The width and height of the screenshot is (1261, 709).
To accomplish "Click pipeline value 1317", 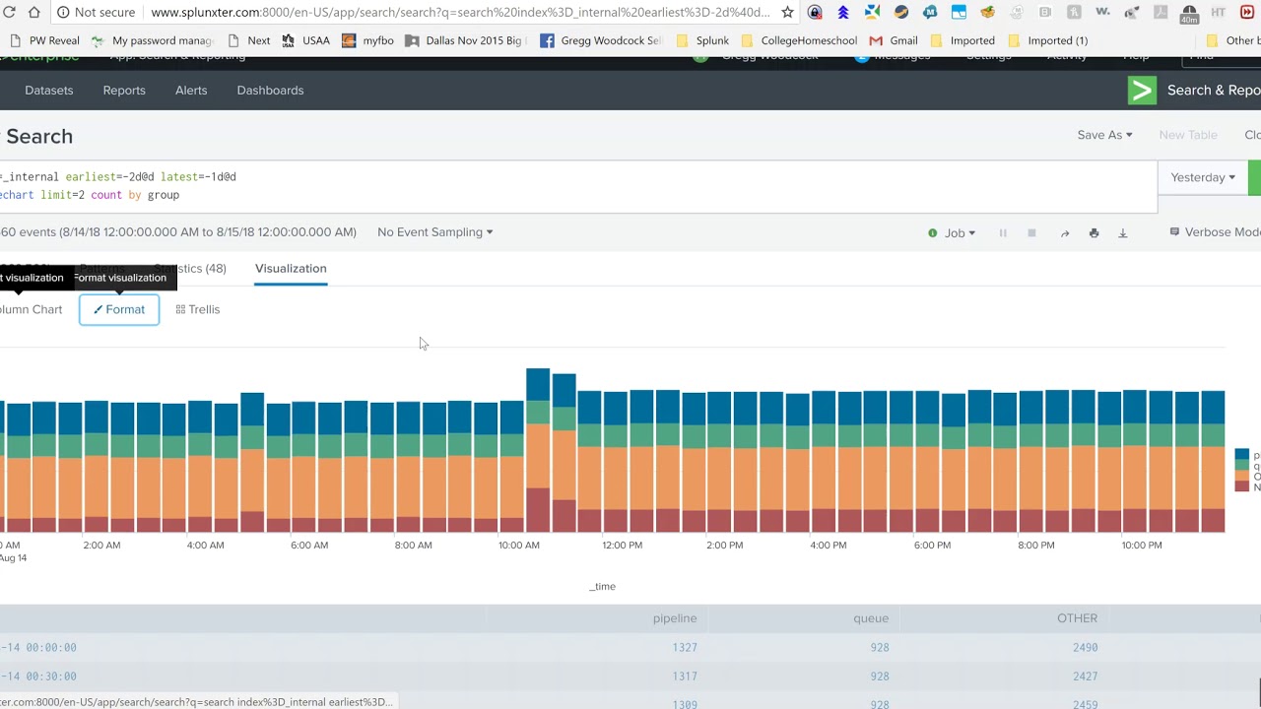I will 685,677.
